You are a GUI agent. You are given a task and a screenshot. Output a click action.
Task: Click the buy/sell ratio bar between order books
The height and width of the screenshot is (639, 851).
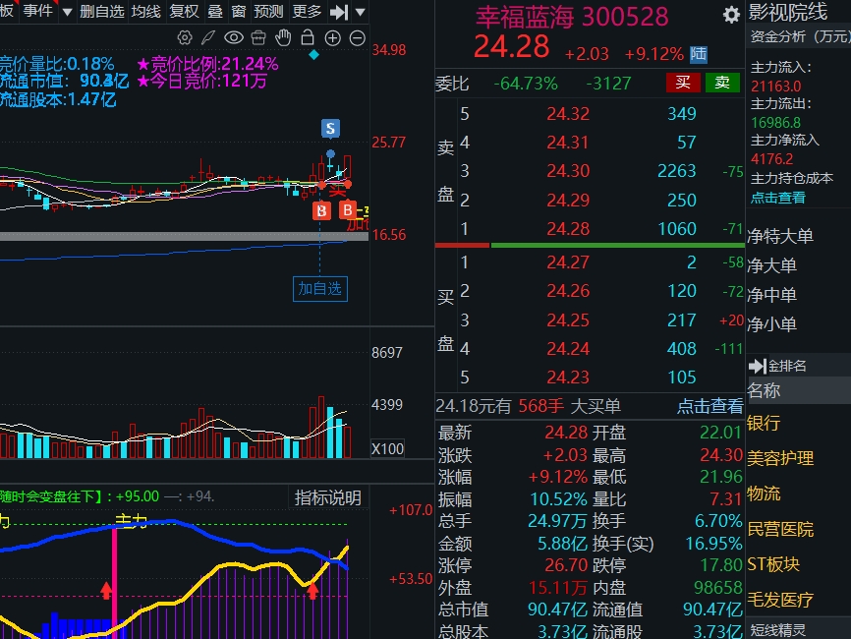pos(590,246)
